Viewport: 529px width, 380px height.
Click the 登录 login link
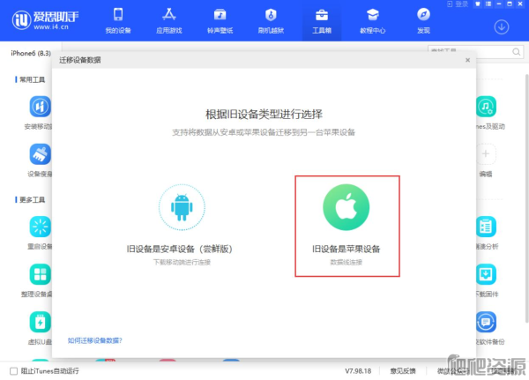coord(458,4)
